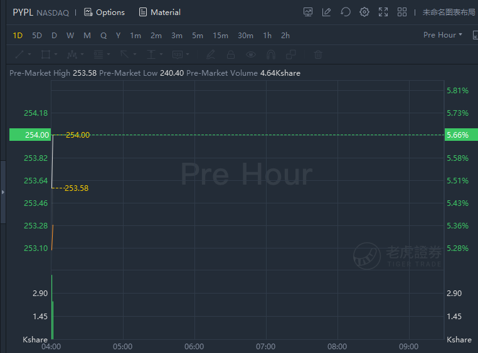The image size is (478, 353).
Task: Open the chart layout grid icon
Action: coord(402,12)
